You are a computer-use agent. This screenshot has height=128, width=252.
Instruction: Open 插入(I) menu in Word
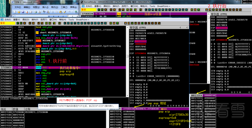coord(45,7)
